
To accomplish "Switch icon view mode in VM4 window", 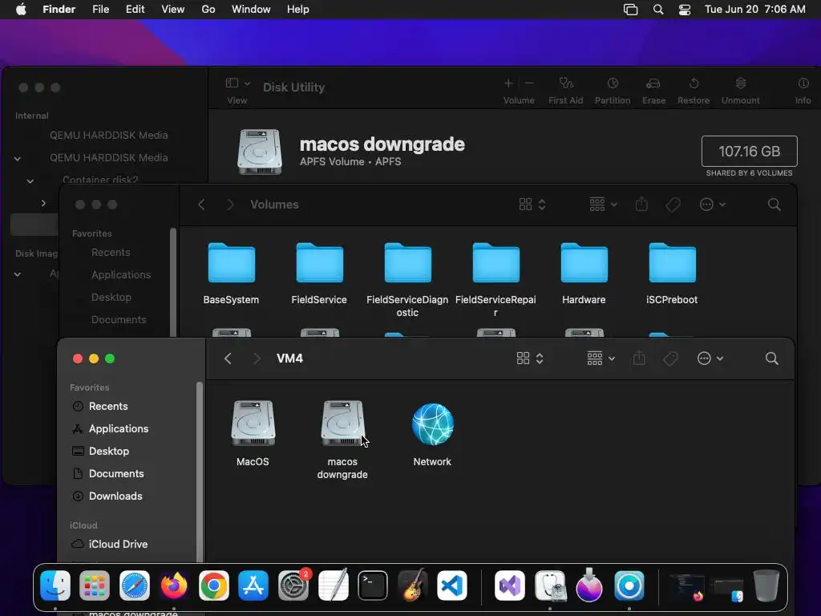I will coord(531,359).
